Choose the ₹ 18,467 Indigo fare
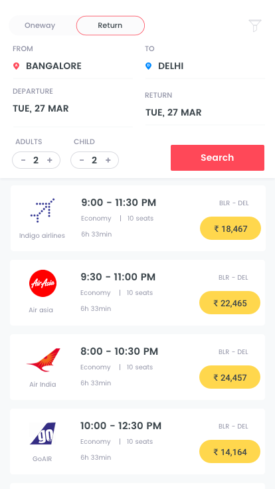The image size is (275, 489). (x=230, y=229)
